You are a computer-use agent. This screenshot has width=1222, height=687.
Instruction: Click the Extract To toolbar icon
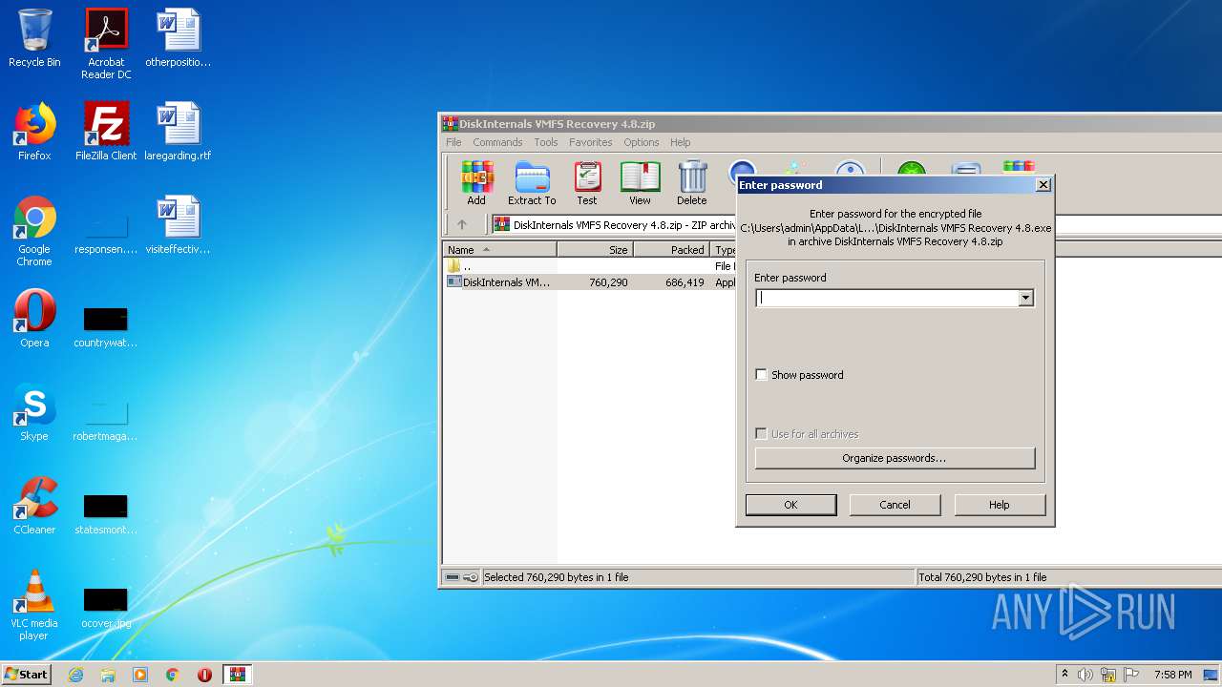(x=532, y=182)
